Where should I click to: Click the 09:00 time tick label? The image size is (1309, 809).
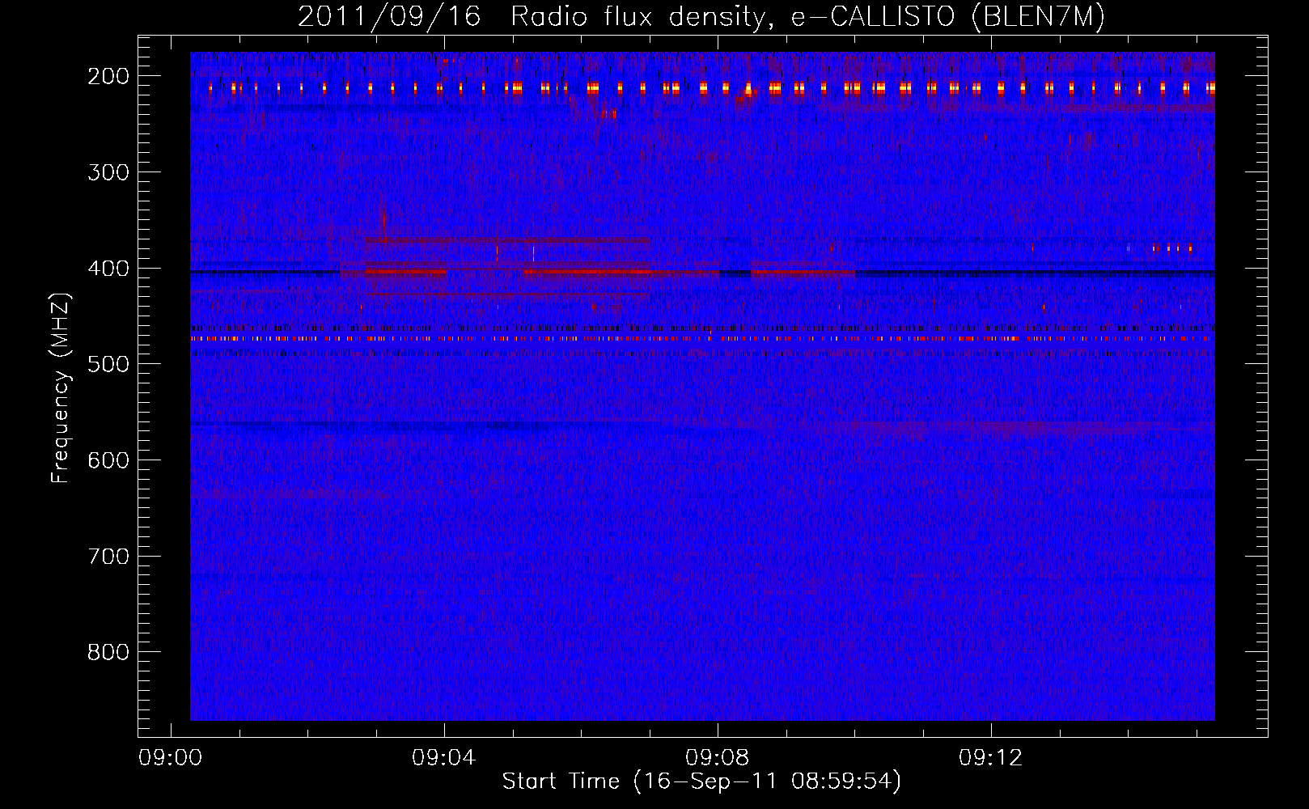click(170, 758)
